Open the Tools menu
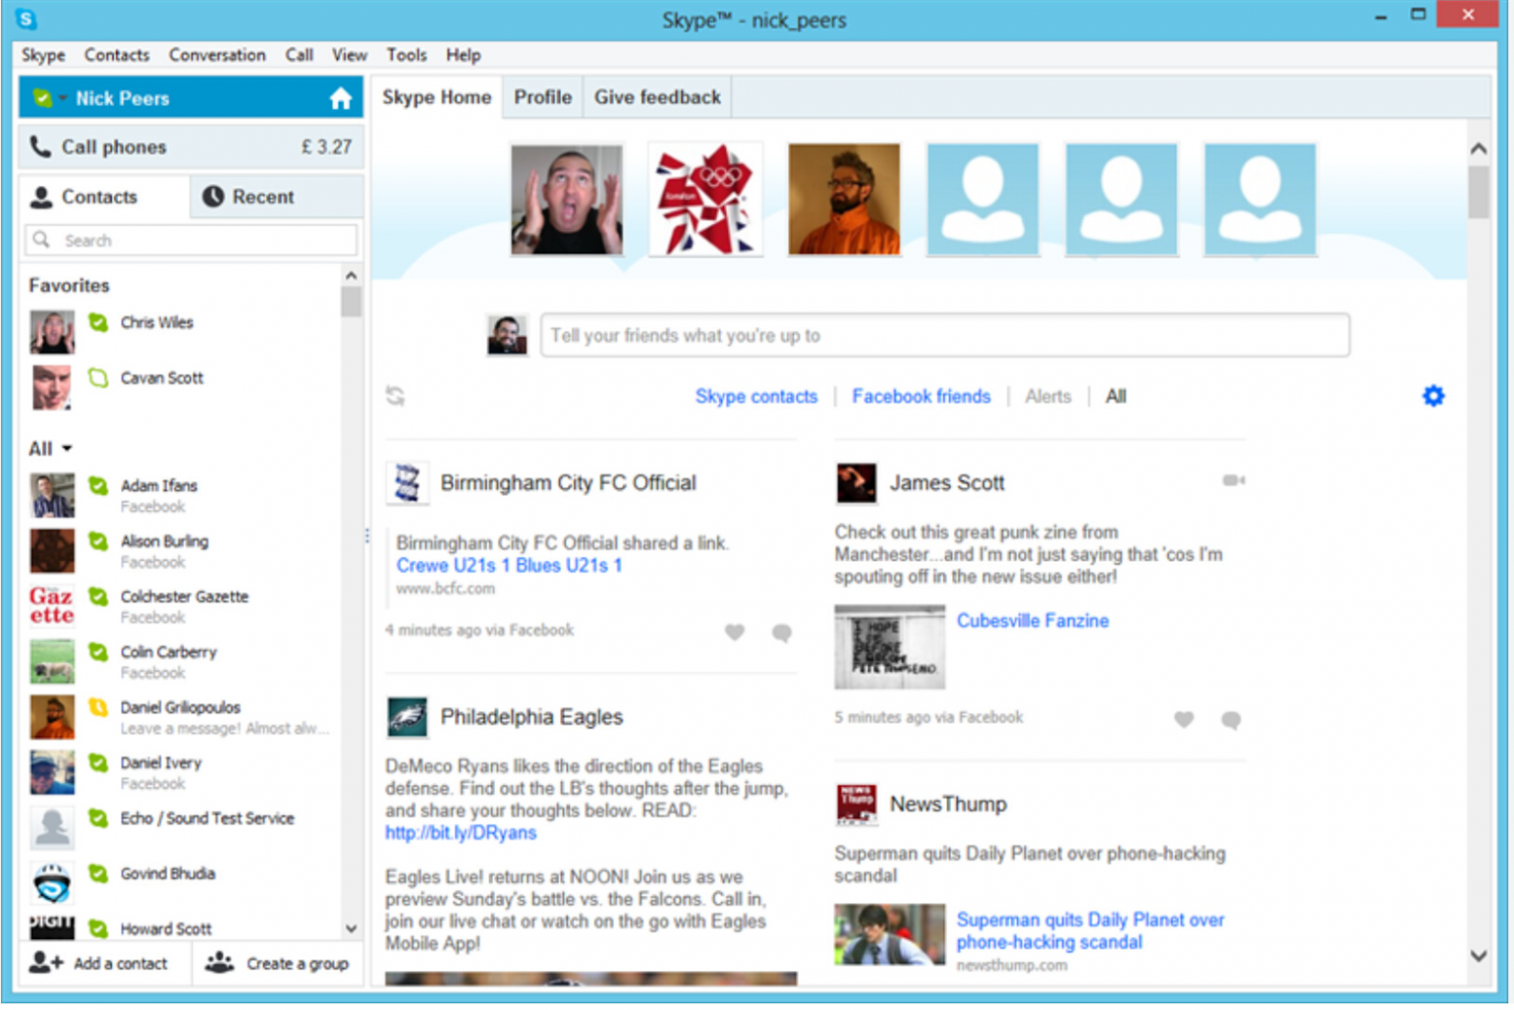 (x=407, y=55)
